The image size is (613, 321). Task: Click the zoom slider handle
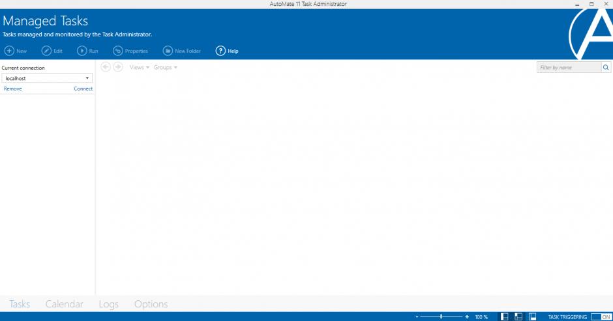point(441,316)
